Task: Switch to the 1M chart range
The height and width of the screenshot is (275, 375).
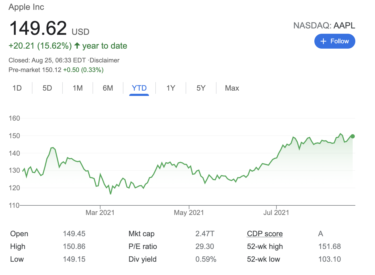Action: [x=78, y=88]
